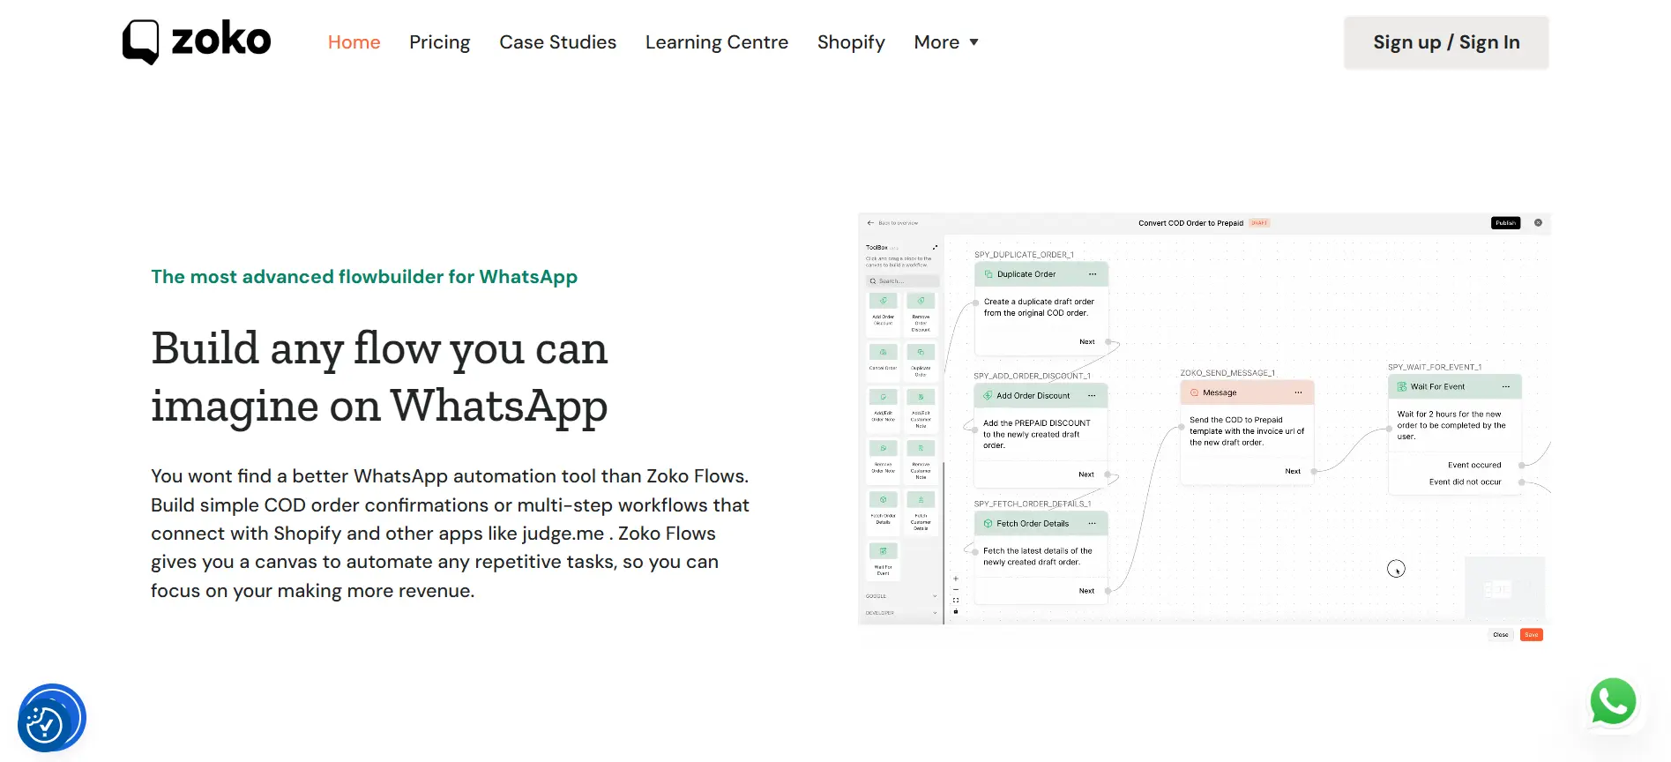
Task: Click the toolbox search field
Action: (x=903, y=281)
